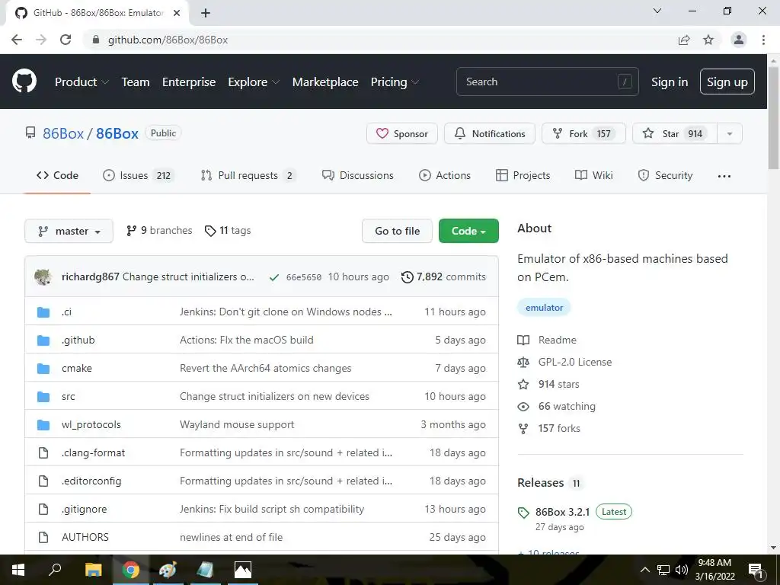Image resolution: width=780 pixels, height=585 pixels.
Task: Click the green checkmark commit status icon
Action: tap(273, 277)
